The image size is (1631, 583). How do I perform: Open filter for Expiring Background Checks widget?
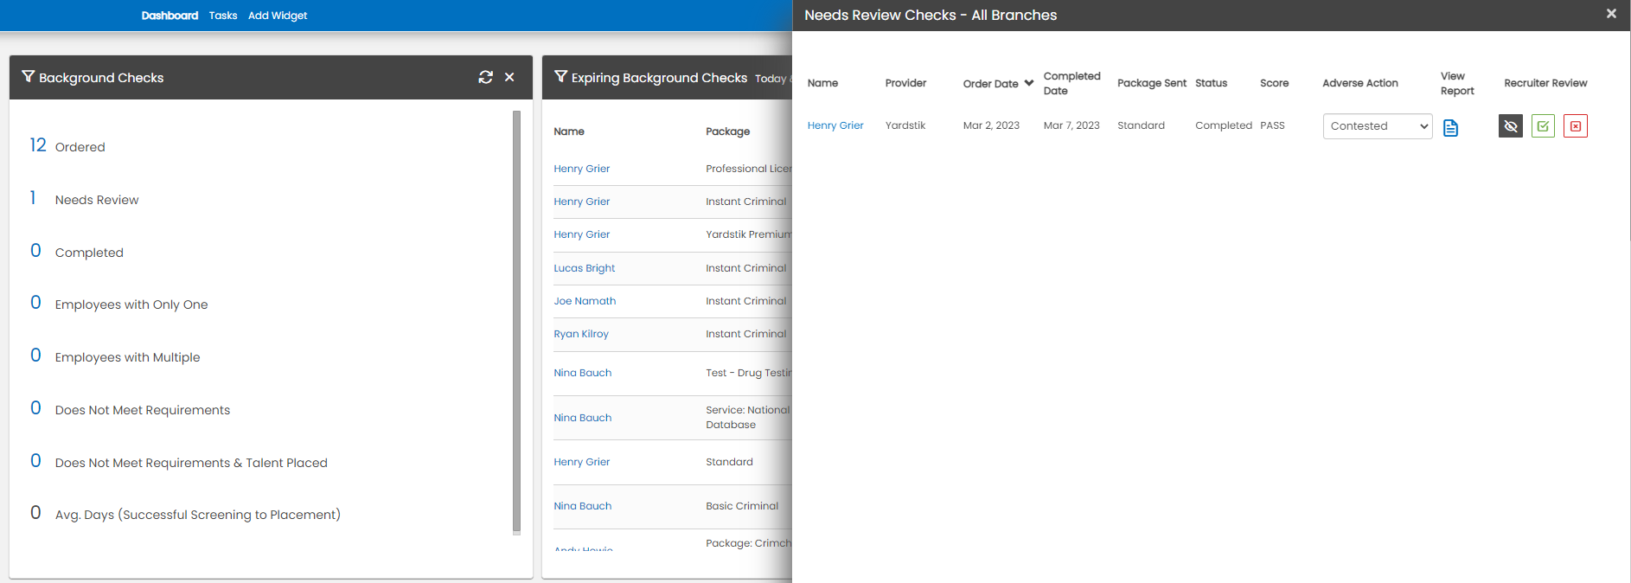click(561, 77)
